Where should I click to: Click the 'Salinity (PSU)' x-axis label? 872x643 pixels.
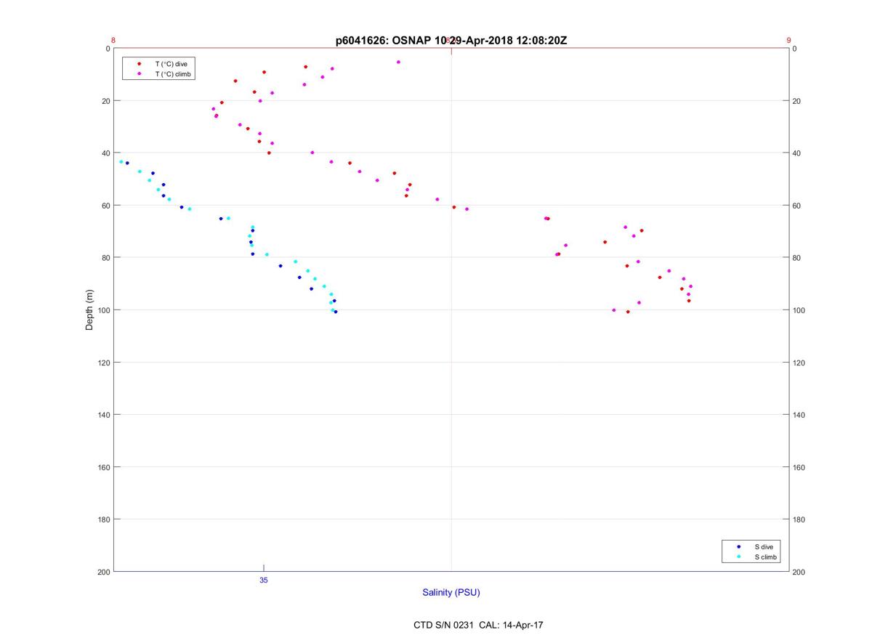(451, 592)
